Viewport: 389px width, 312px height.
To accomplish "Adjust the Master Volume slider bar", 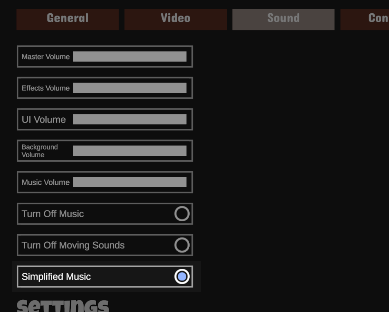I will [x=130, y=57].
